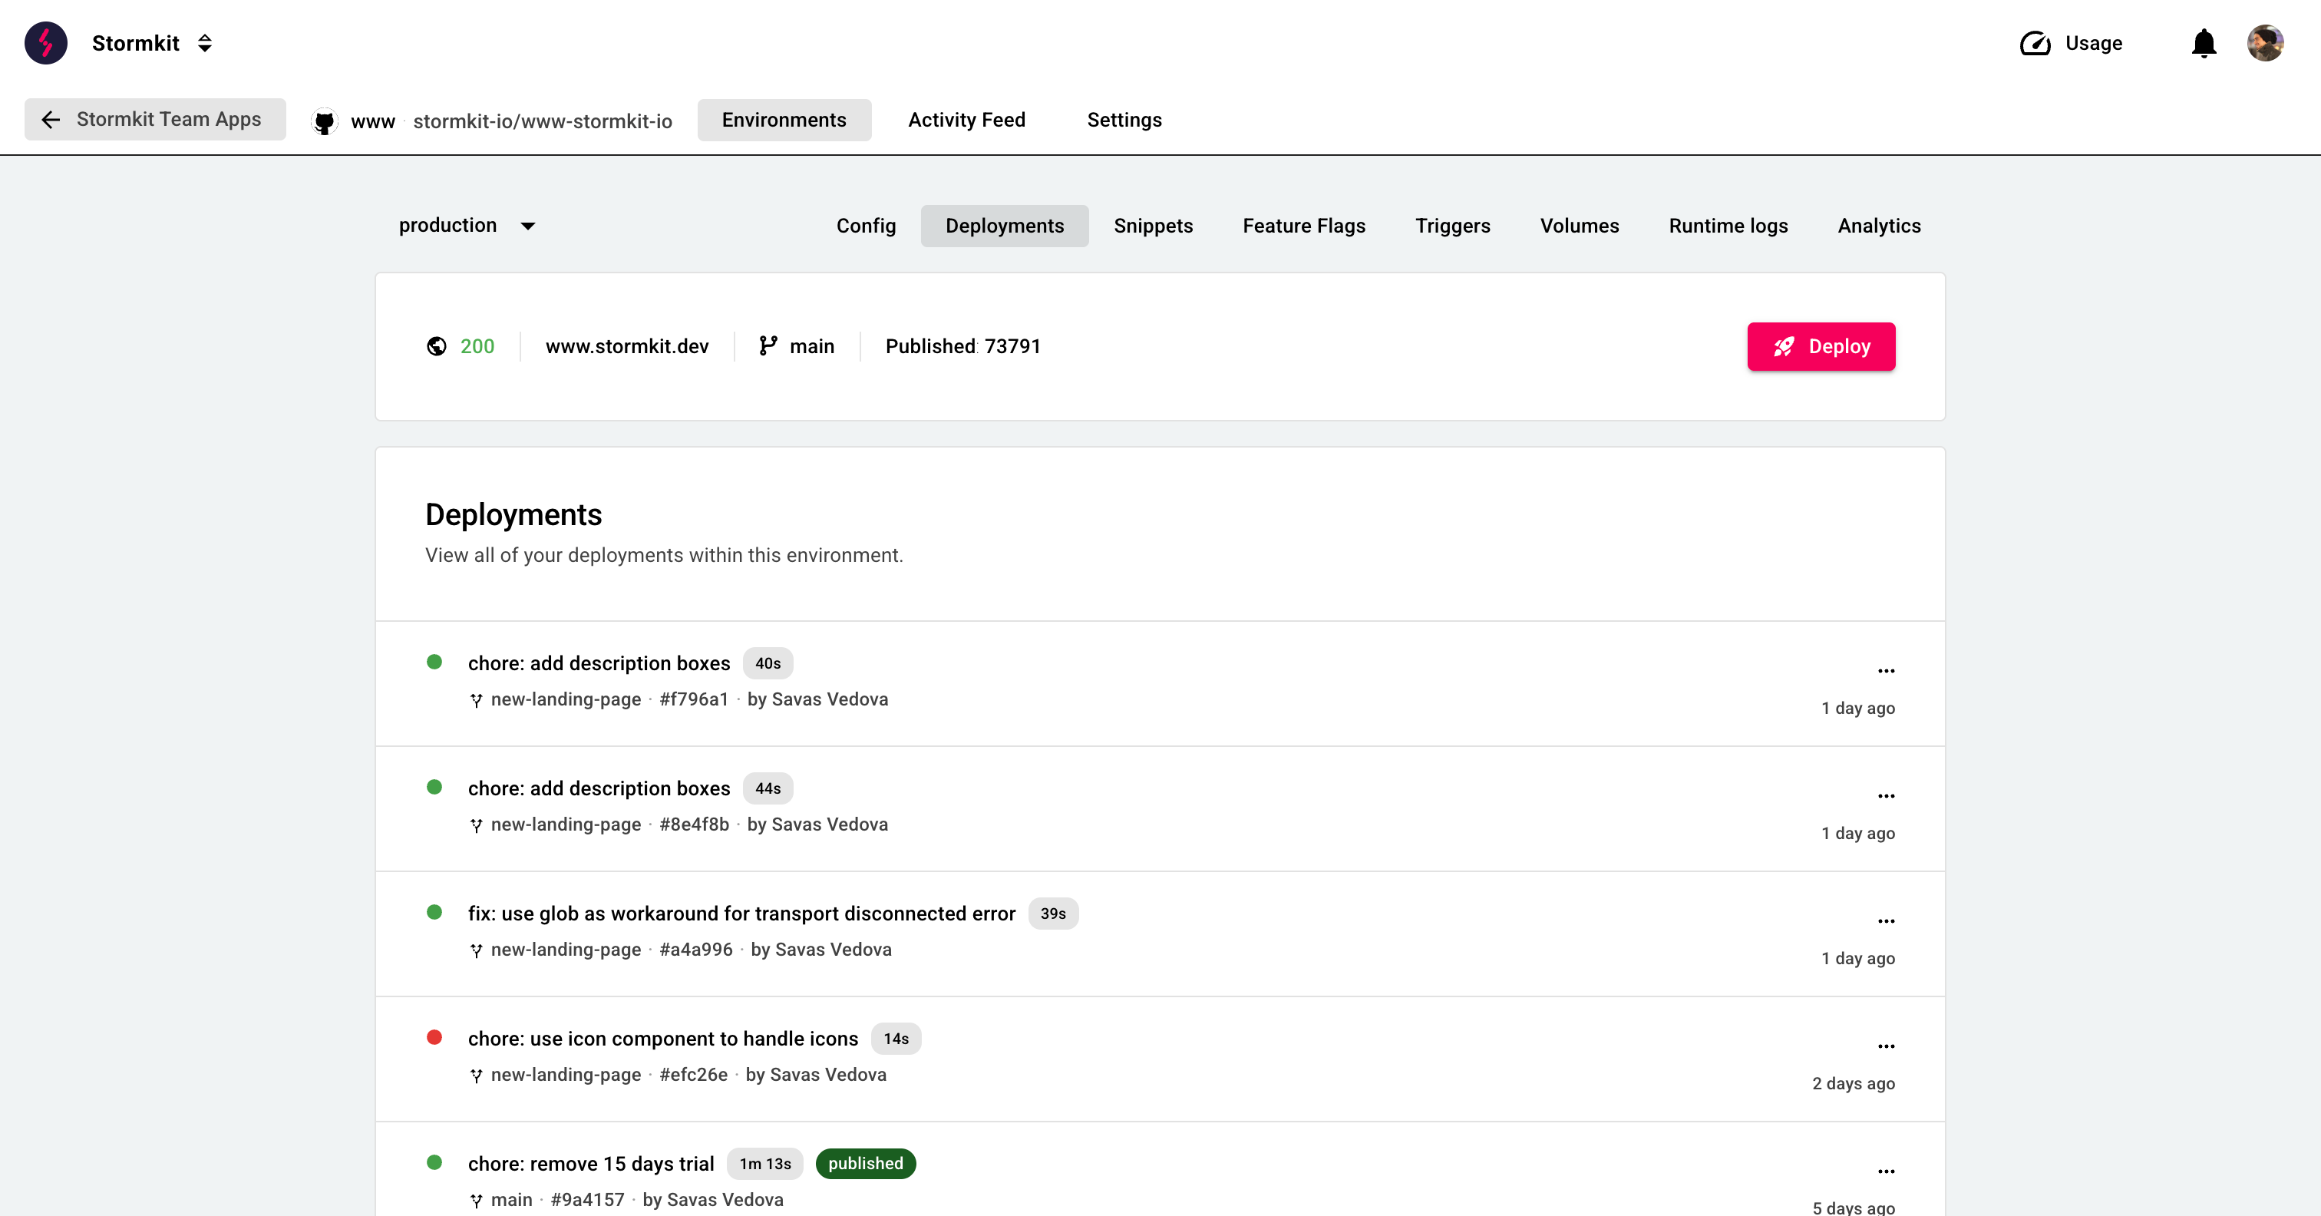Click the 200 status code
This screenshot has height=1216, width=2321.
pos(477,346)
